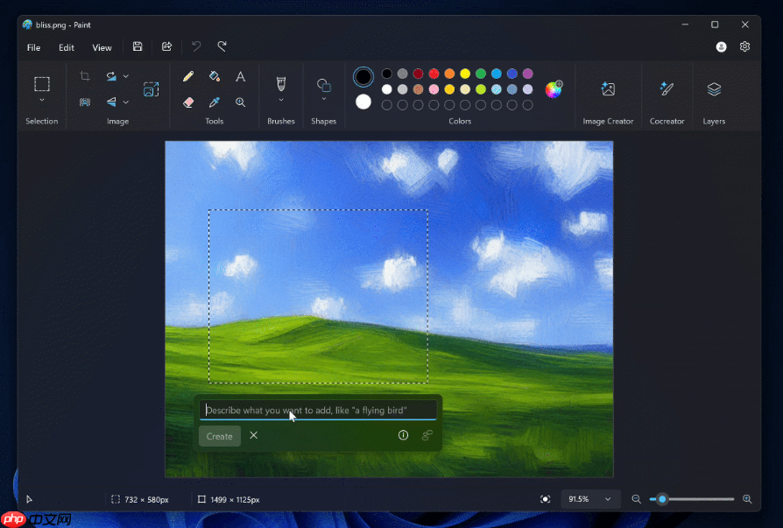783x528 pixels.
Task: Pick the green color swatch
Action: click(x=481, y=74)
